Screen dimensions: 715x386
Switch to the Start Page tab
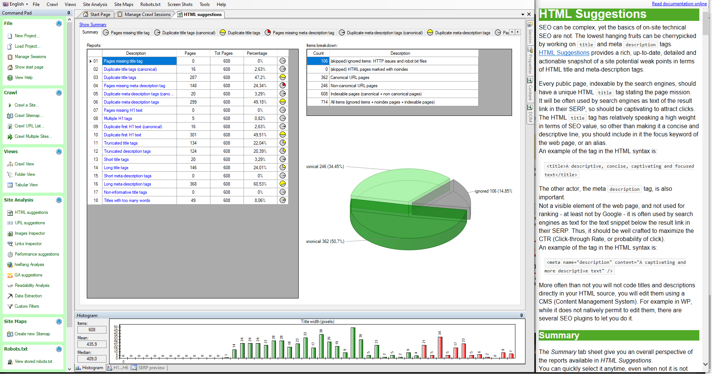point(96,15)
